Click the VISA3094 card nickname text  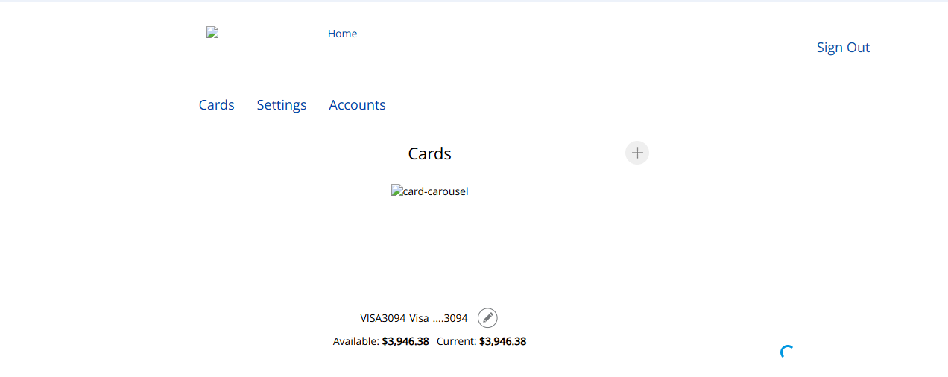(x=383, y=318)
